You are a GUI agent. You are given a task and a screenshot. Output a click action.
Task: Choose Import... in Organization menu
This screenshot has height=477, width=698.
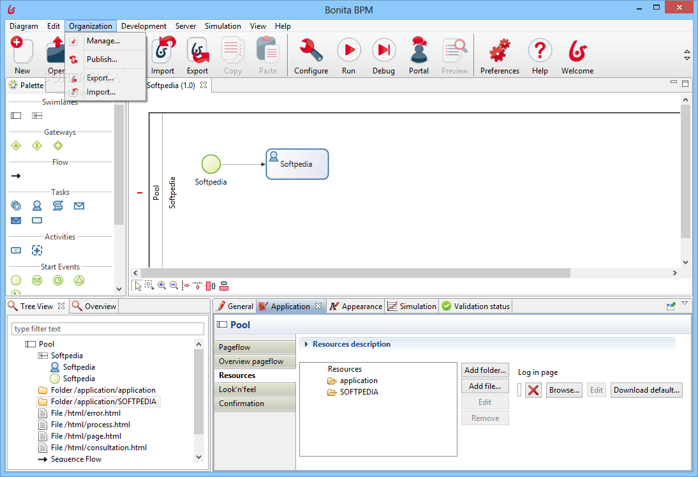click(101, 92)
